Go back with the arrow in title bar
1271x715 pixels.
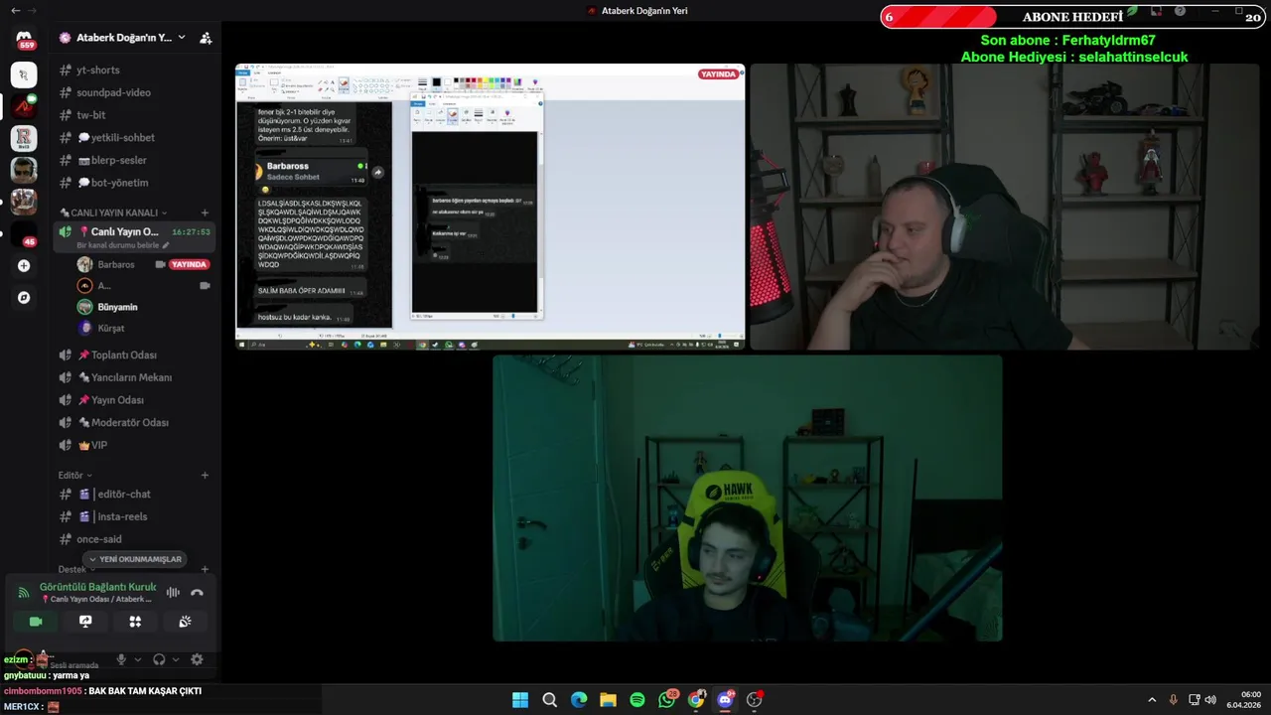[x=15, y=11]
